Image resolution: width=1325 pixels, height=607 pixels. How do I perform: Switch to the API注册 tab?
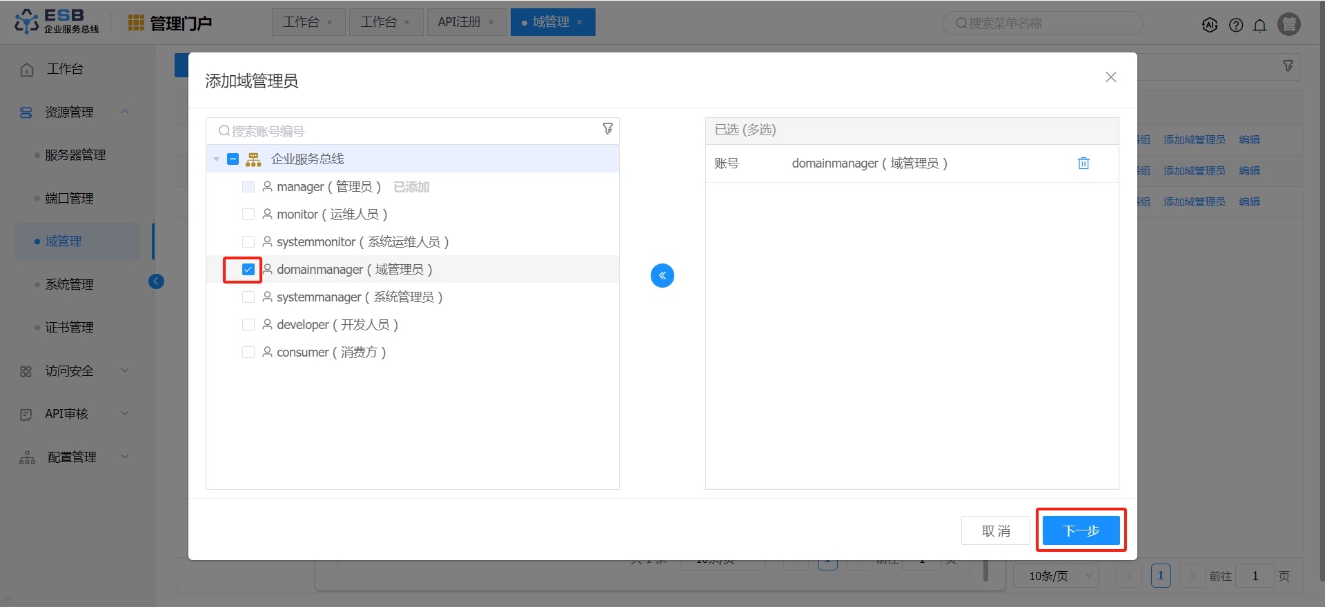tap(459, 22)
